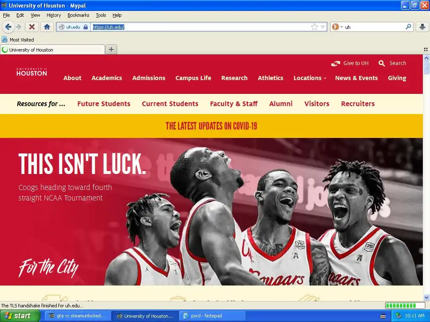430x322 pixels.
Task: Open the search engine selector dropdown arrow
Action: (x=341, y=27)
